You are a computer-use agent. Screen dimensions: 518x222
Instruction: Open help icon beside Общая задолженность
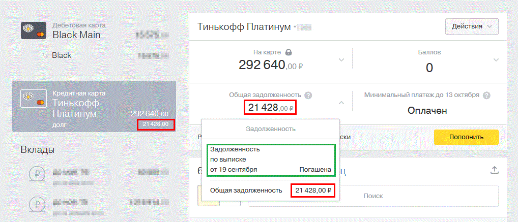tap(308, 96)
